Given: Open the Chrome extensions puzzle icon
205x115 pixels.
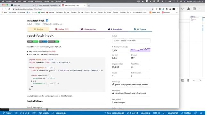Looking at the screenshot, I should pyautogui.click(x=170, y=9).
